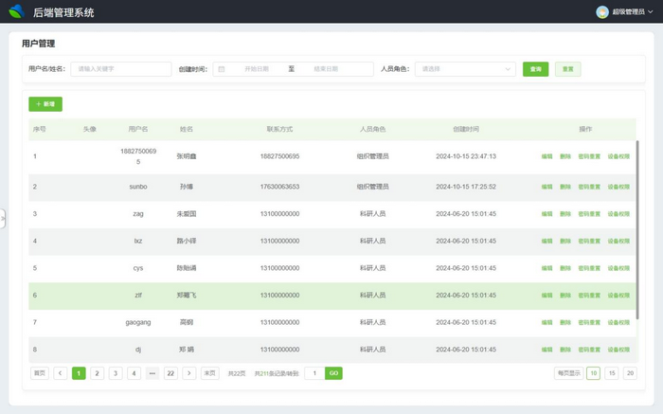Click 设备权限 for user cys
Screen dimensions: 663x414
618,268
